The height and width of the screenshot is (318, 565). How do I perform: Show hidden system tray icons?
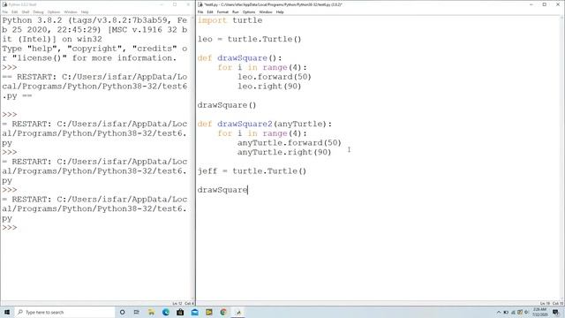pos(499,312)
